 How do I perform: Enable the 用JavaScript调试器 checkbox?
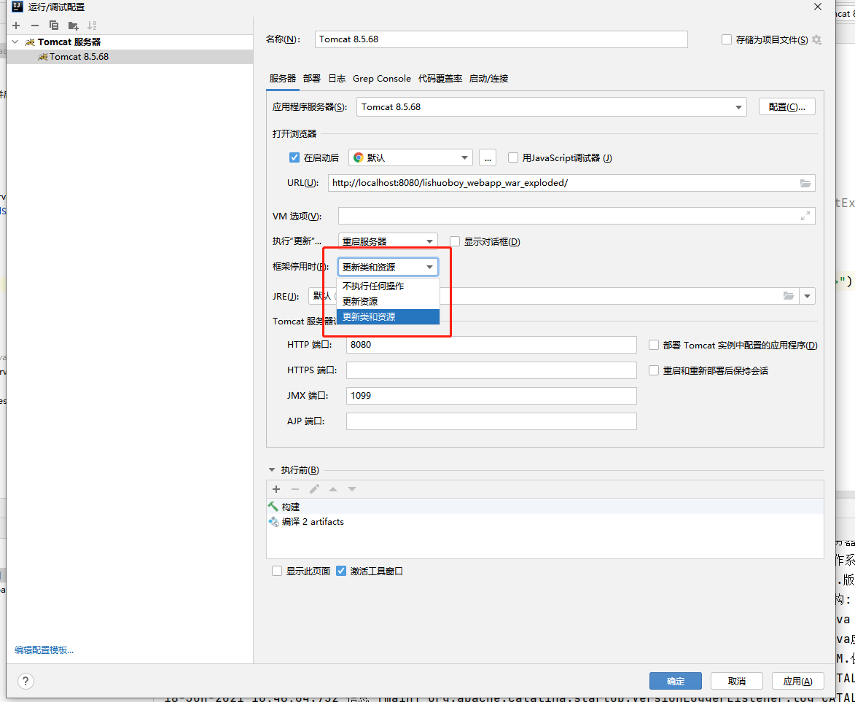pyautogui.click(x=512, y=157)
